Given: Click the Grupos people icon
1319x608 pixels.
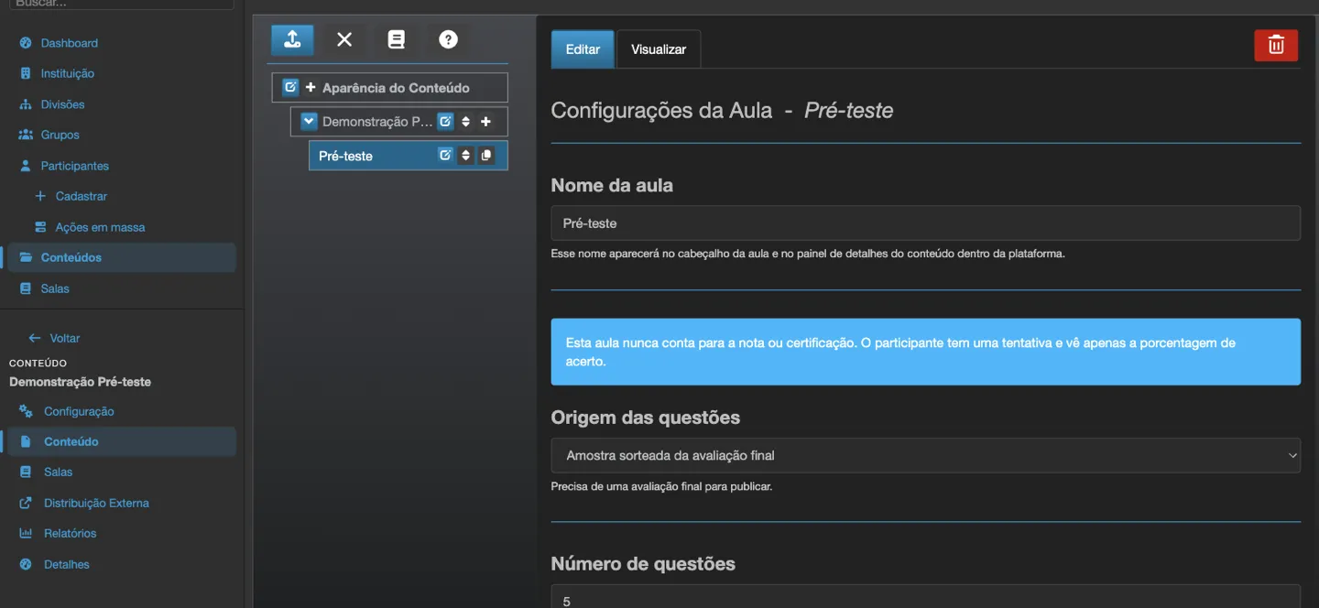Looking at the screenshot, I should click(x=26, y=135).
